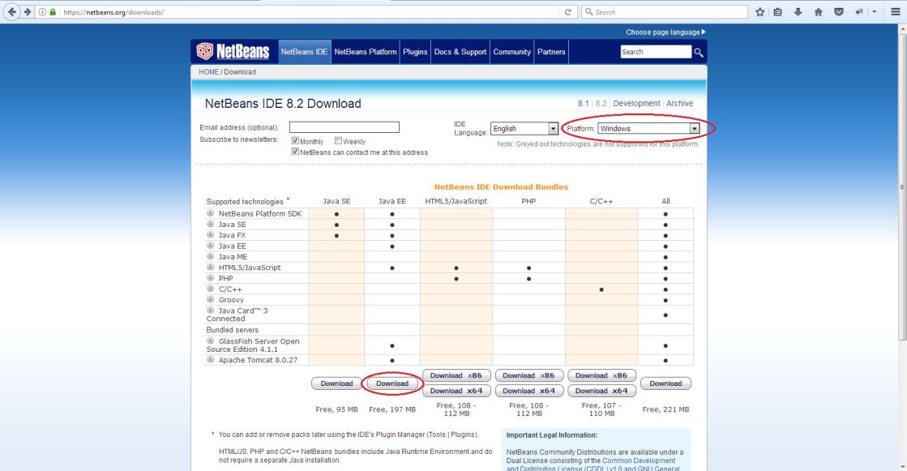Open the bookmarks list icon
907x471 pixels.
click(778, 11)
